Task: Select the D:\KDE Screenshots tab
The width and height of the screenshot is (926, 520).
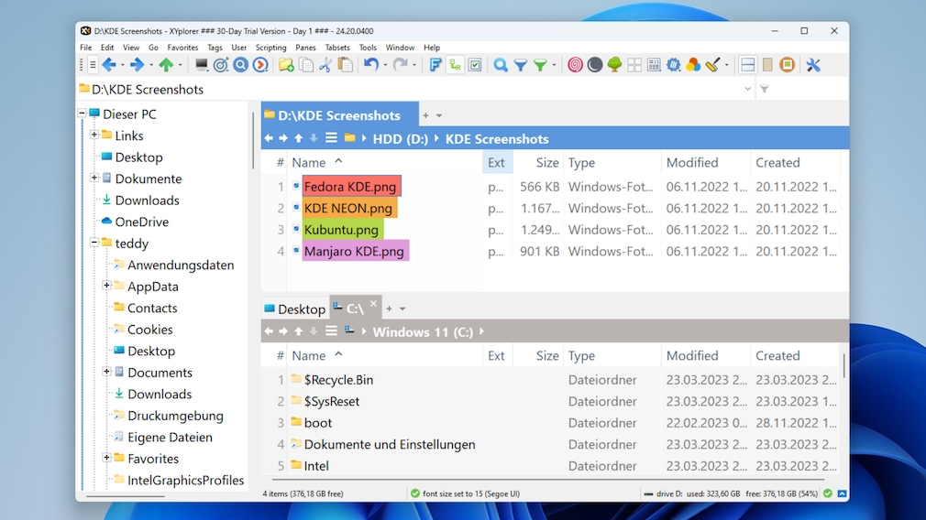Action: pos(339,115)
